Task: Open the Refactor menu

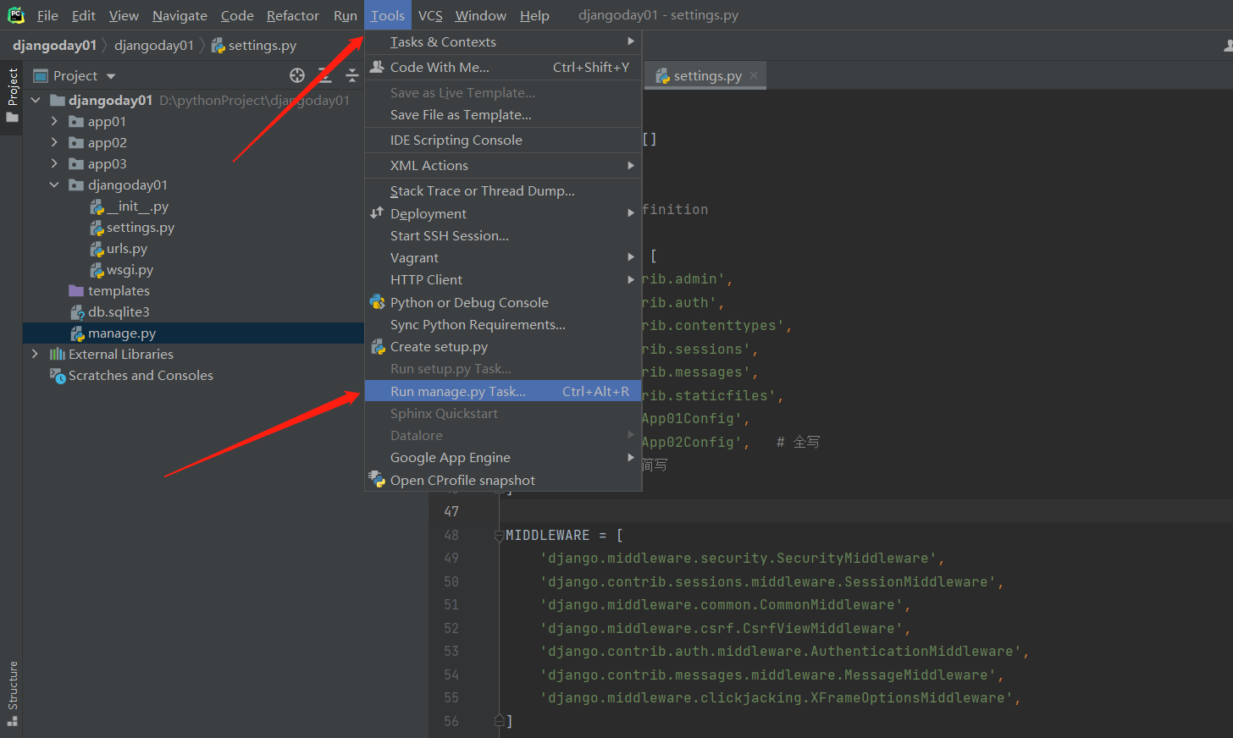Action: click(x=293, y=15)
